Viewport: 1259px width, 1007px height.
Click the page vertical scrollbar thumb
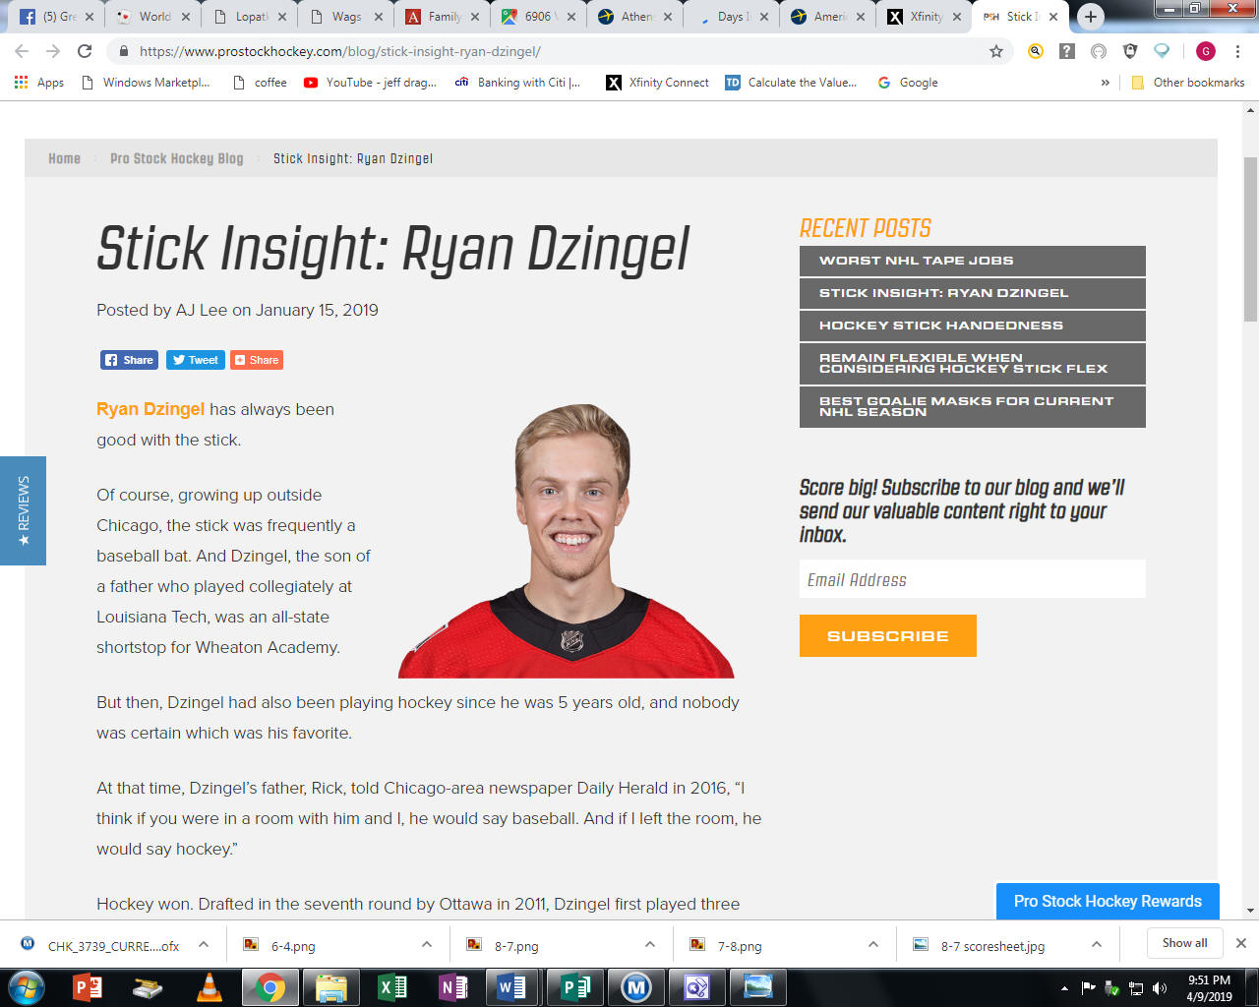tap(1250, 239)
